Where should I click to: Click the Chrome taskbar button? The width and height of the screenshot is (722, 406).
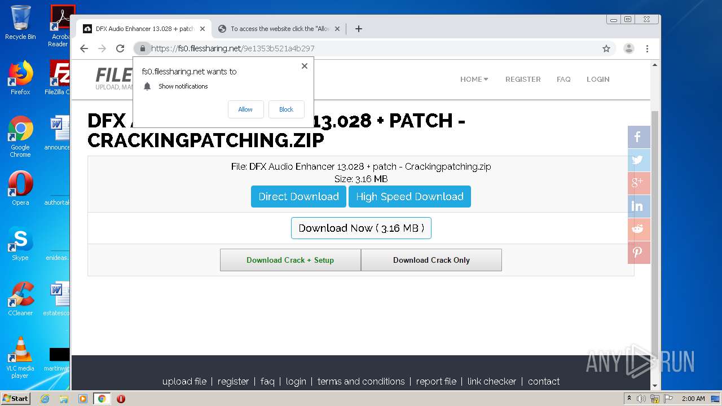[x=102, y=399]
